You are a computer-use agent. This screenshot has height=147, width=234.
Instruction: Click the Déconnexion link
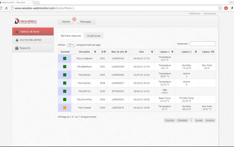pyautogui.click(x=210, y=14)
